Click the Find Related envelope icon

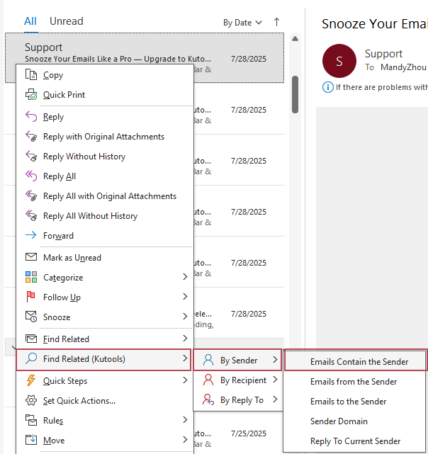coord(31,339)
